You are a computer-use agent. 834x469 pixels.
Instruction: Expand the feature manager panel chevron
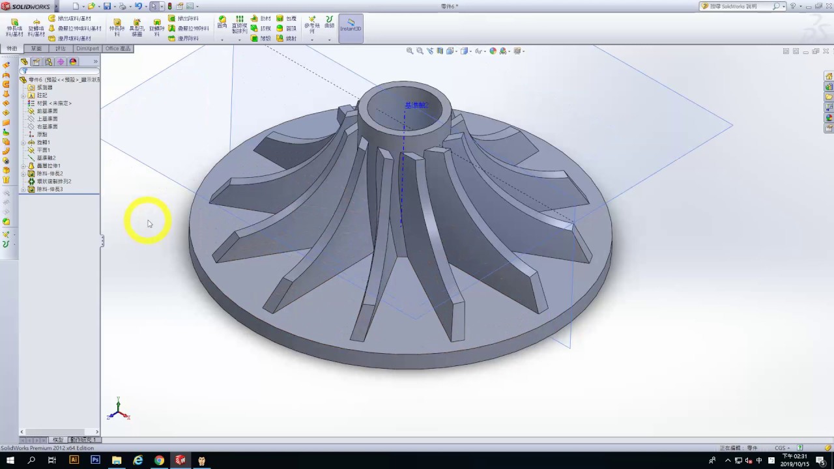(96, 62)
